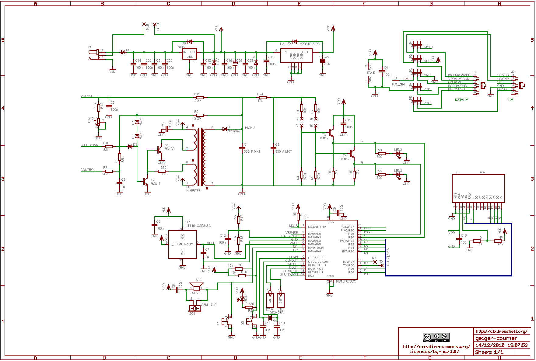
Task: Click the LM2931D-5.0G regulator U3
Action: pos(296,55)
